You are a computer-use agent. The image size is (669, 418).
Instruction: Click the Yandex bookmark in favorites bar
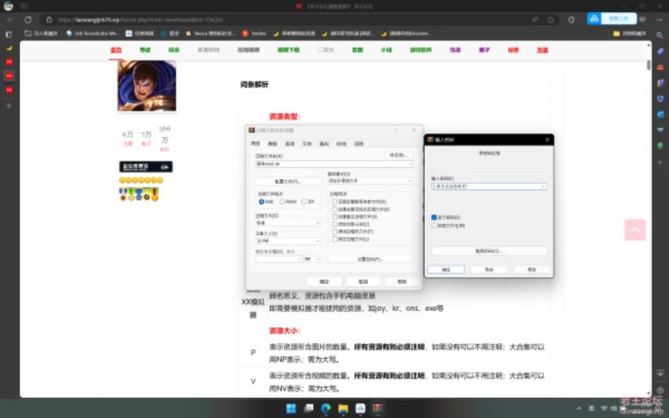click(254, 33)
